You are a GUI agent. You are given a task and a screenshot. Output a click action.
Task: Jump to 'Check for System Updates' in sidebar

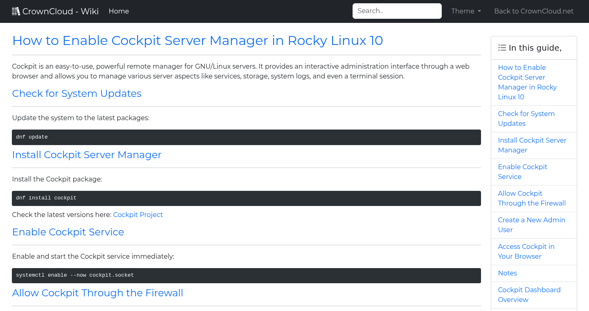526,119
